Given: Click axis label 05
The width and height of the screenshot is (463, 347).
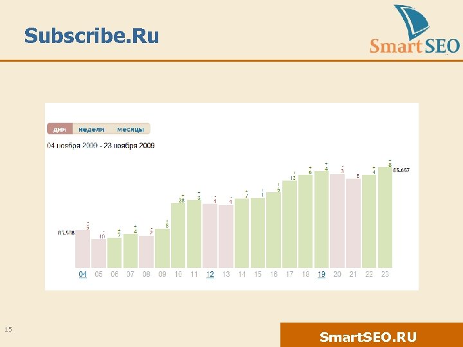Looking at the screenshot, I should click(x=98, y=274).
